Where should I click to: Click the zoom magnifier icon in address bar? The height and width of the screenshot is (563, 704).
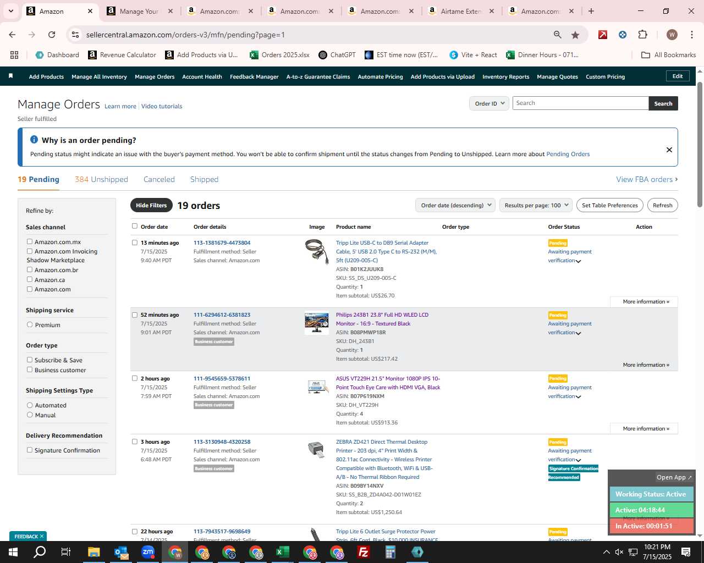(x=558, y=35)
